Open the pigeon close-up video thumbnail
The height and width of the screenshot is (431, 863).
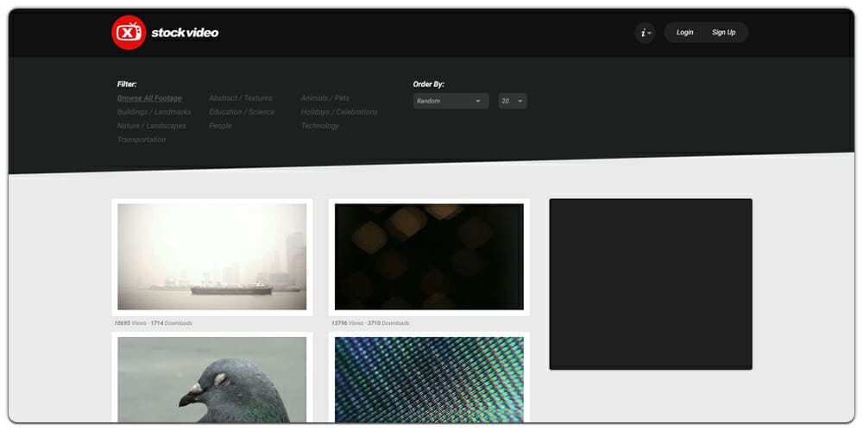point(211,378)
